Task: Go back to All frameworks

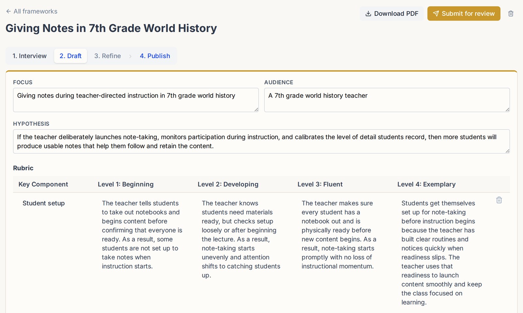Action: tap(32, 11)
